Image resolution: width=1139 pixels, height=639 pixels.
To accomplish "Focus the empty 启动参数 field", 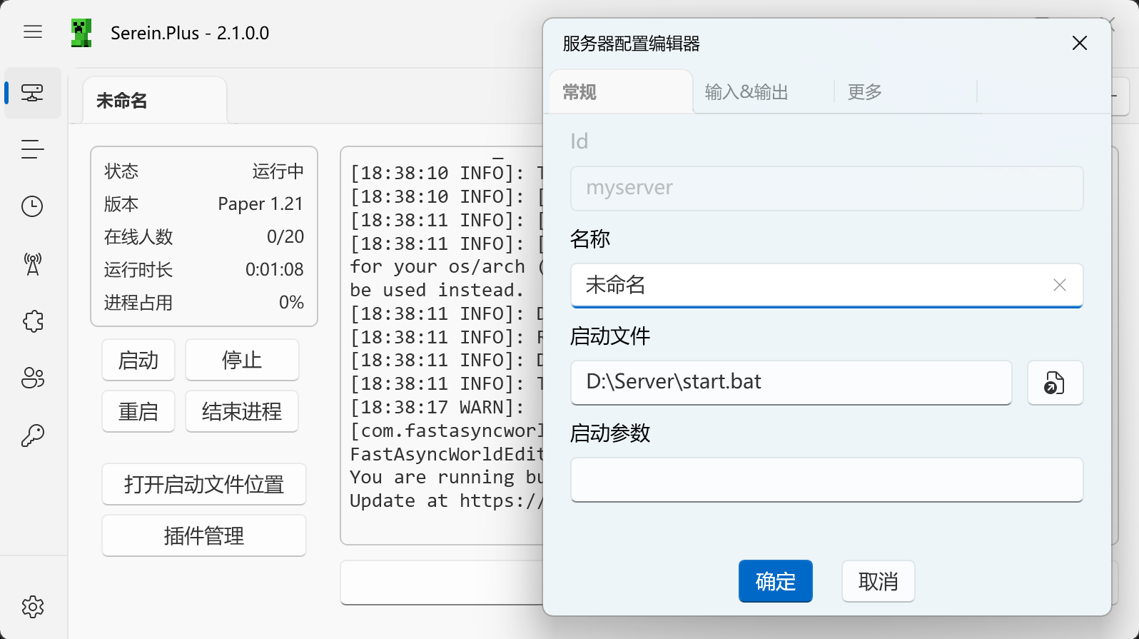I will coord(827,480).
